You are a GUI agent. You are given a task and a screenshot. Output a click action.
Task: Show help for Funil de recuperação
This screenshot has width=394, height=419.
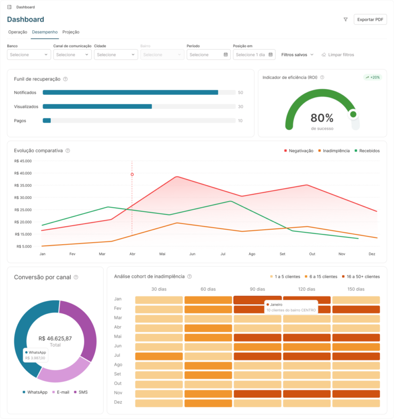65,79
